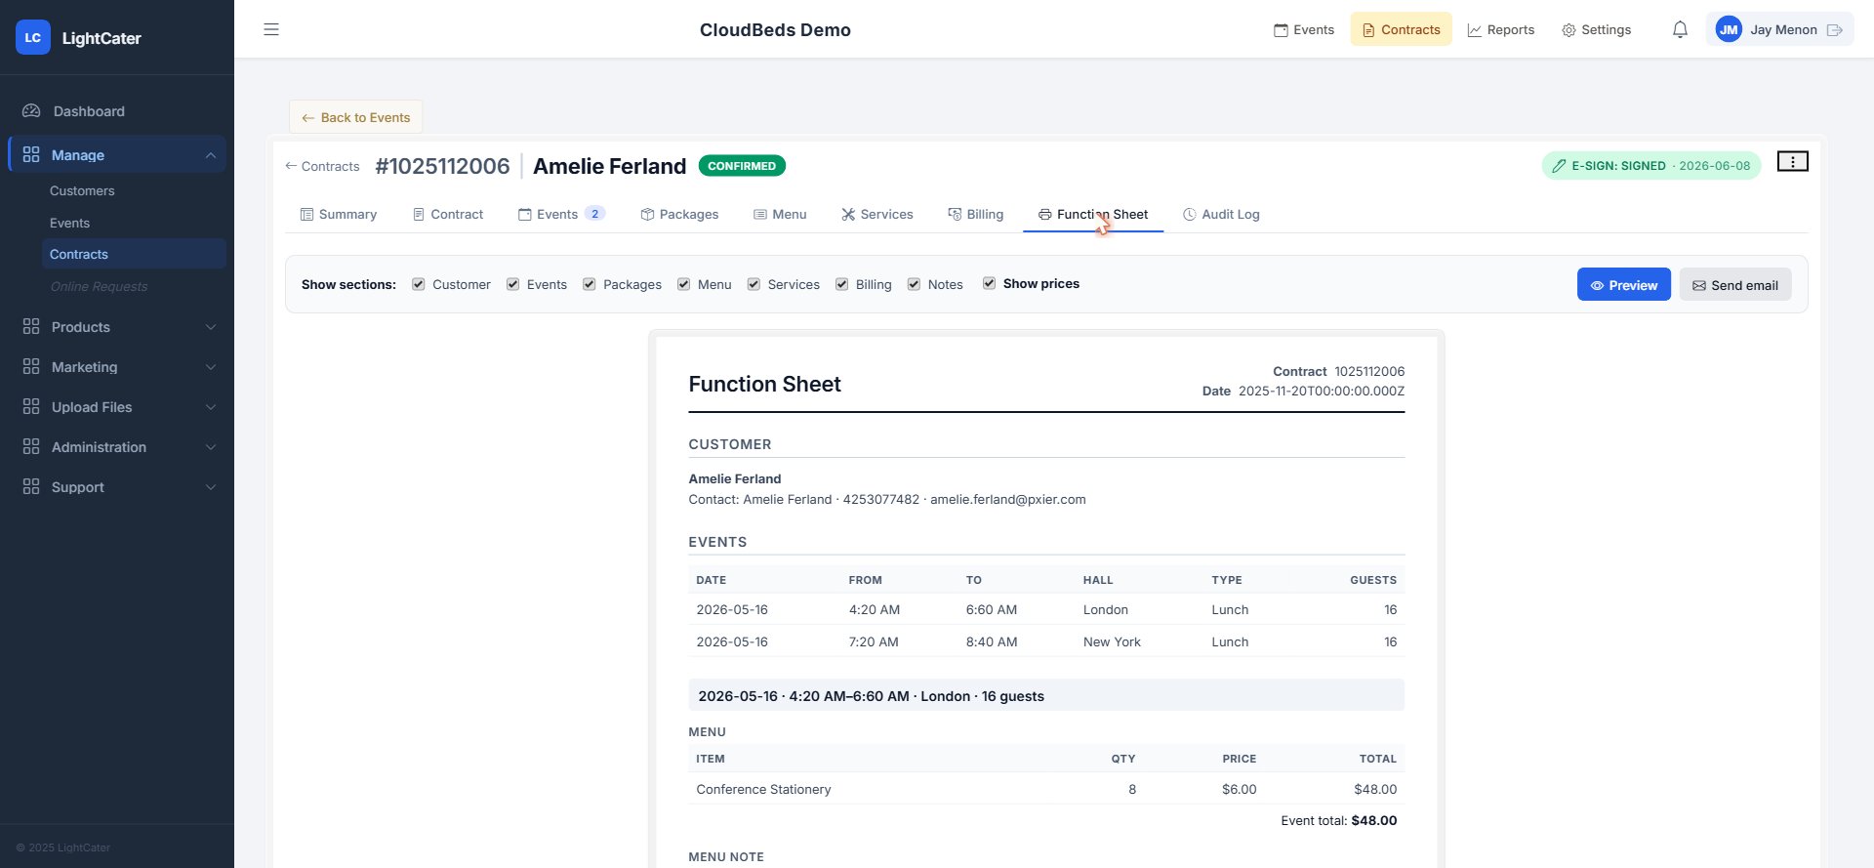Click the Dashboard gauge icon

click(31, 111)
